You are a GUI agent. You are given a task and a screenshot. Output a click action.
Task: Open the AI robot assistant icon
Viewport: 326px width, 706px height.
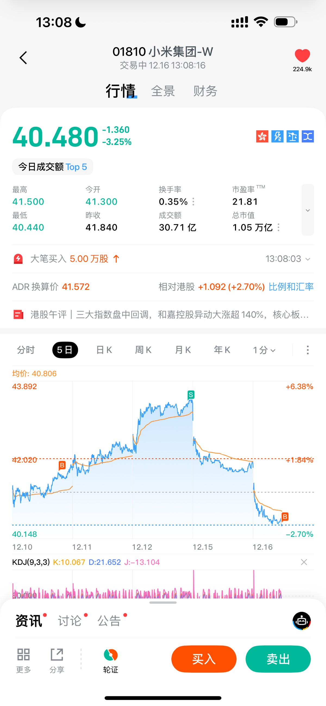coord(302,621)
